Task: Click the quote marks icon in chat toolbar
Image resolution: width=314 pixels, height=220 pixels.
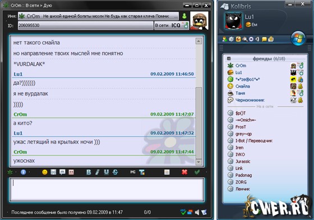Action: point(71,172)
